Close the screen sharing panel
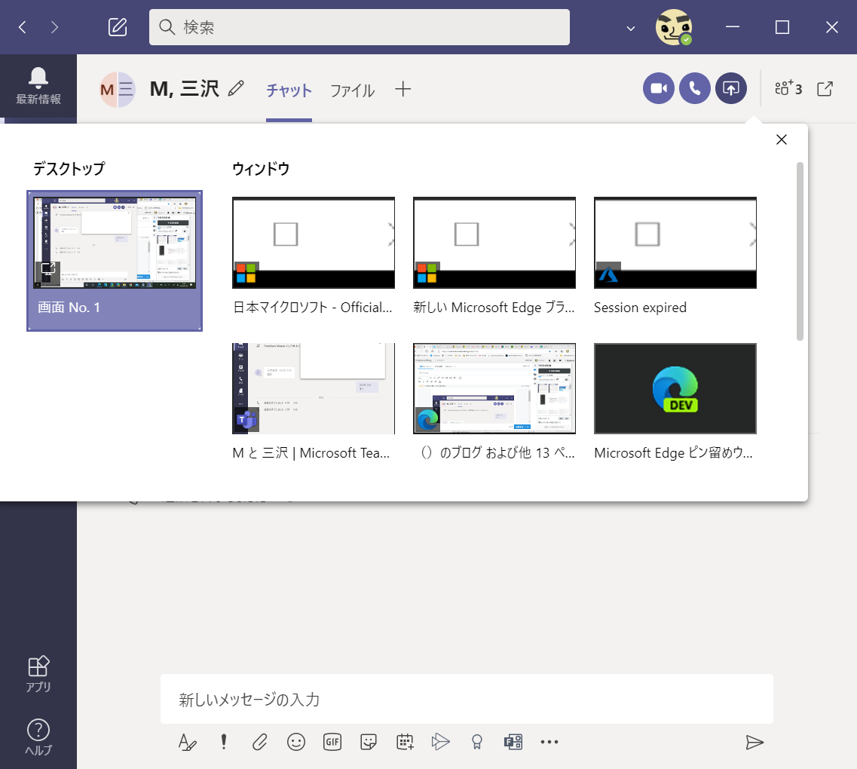This screenshot has height=769, width=857. point(782,139)
